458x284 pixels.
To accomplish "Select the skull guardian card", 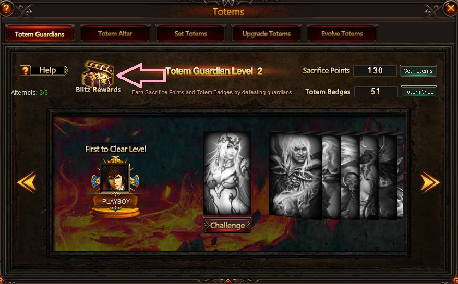I will click(x=350, y=177).
